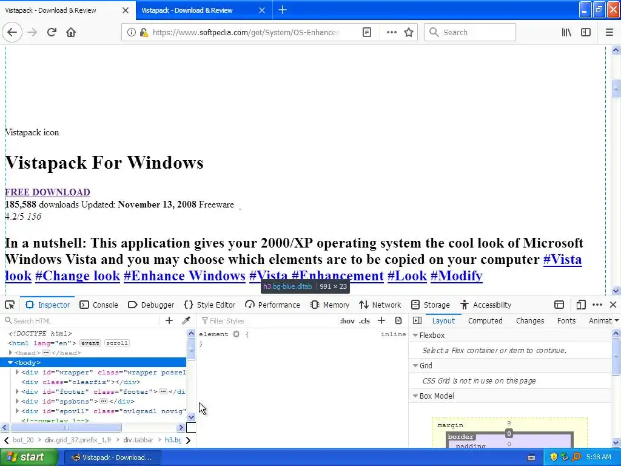Expand the div id spsbtns node
Image resolution: width=621 pixels, height=466 pixels.
[x=17, y=401]
